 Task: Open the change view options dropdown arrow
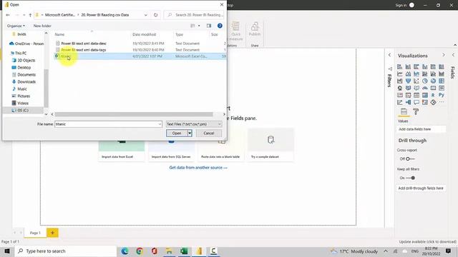199,26
